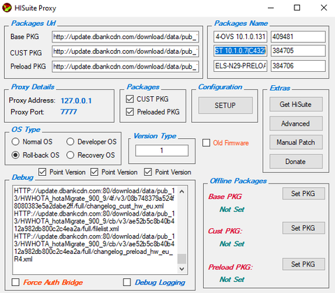
Task: Click Set PKG for Base PKG
Action: tap(304, 193)
